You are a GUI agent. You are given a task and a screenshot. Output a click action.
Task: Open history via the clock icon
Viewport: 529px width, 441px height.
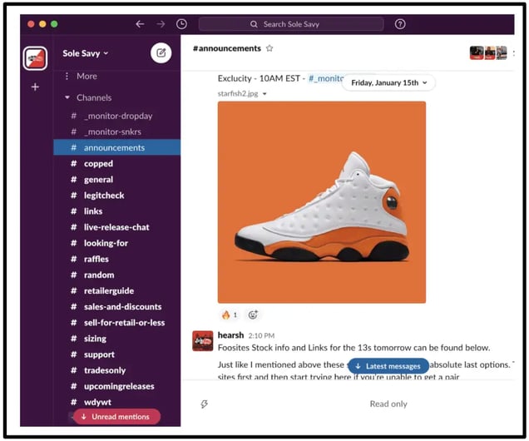pyautogui.click(x=181, y=24)
